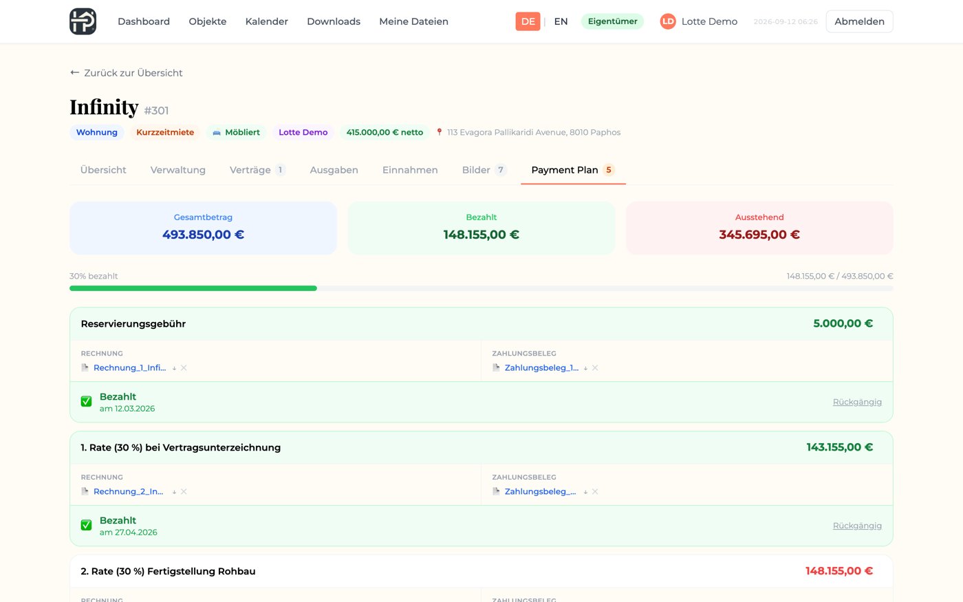The width and height of the screenshot is (963, 602).
Task: Go to the Übersicht tab
Action: pyautogui.click(x=103, y=170)
